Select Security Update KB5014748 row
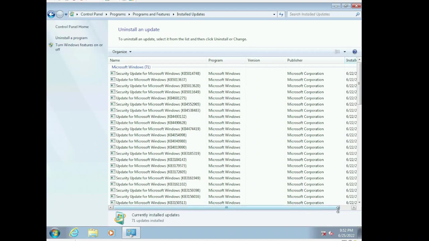The height and width of the screenshot is (241, 429). point(233,73)
